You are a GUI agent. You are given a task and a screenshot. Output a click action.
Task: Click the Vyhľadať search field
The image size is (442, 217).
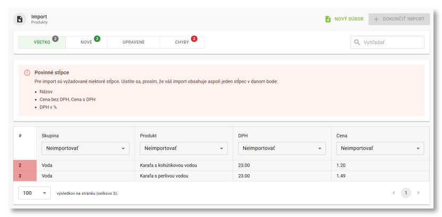click(387, 42)
